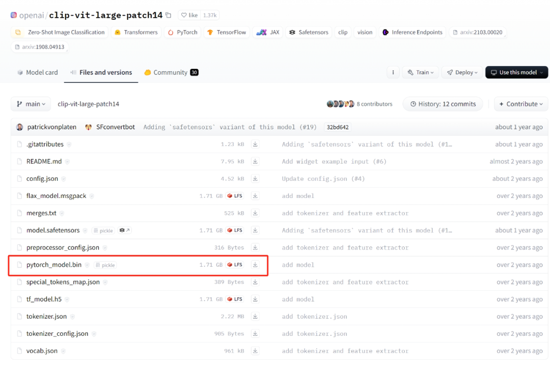Open the tokenizer.json file
The image size is (550, 371).
click(46, 317)
